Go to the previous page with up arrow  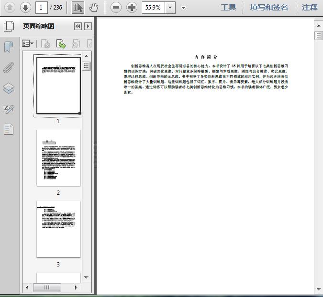click(x=10, y=7)
